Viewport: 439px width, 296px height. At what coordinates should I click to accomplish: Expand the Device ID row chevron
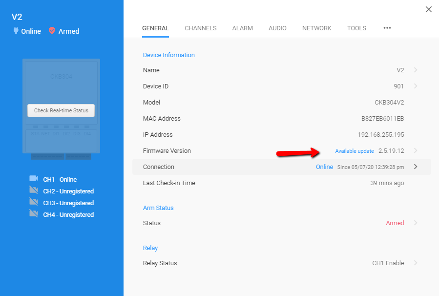pyautogui.click(x=416, y=86)
